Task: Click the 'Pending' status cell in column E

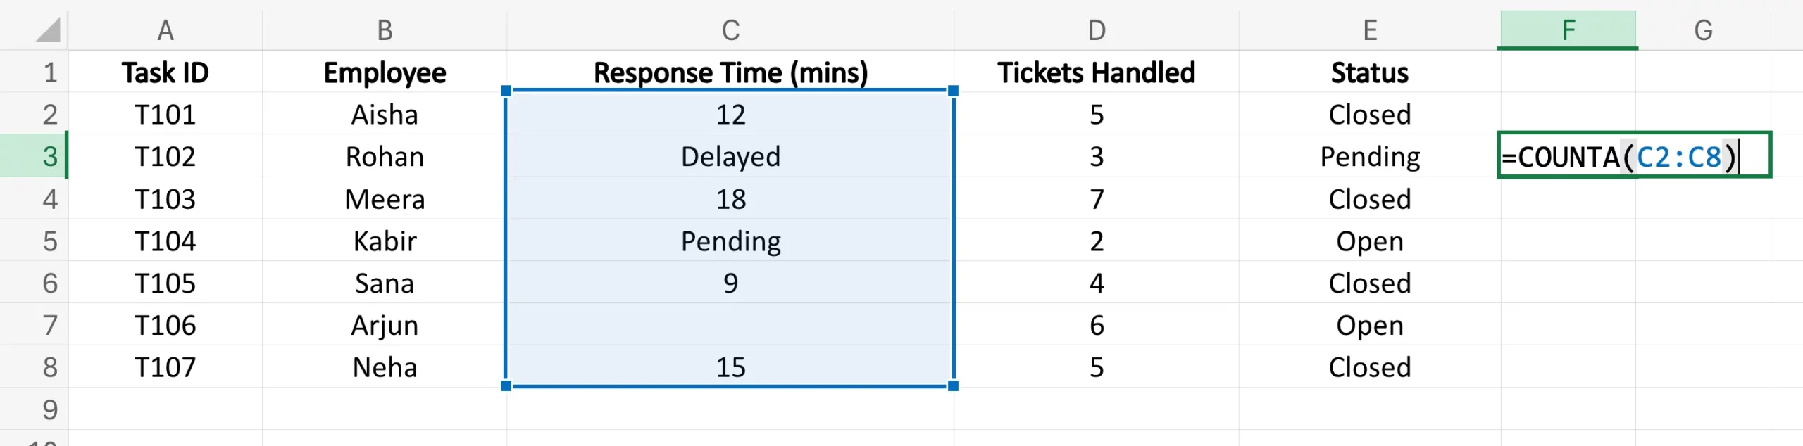Action: pos(1369,156)
